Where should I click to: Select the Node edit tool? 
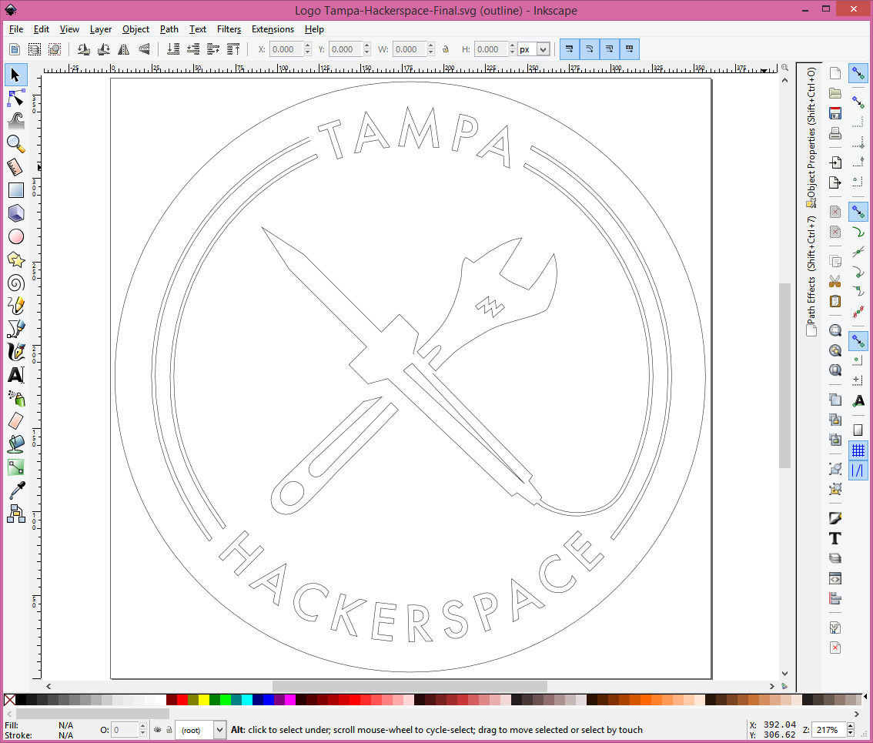coord(15,98)
